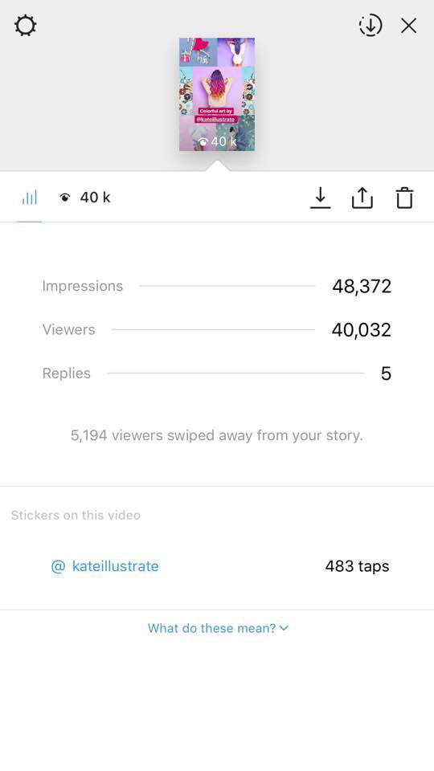This screenshot has width=434, height=771.
Task: Tap the 40 k eye overlay on thumbnail
Action: click(x=217, y=141)
